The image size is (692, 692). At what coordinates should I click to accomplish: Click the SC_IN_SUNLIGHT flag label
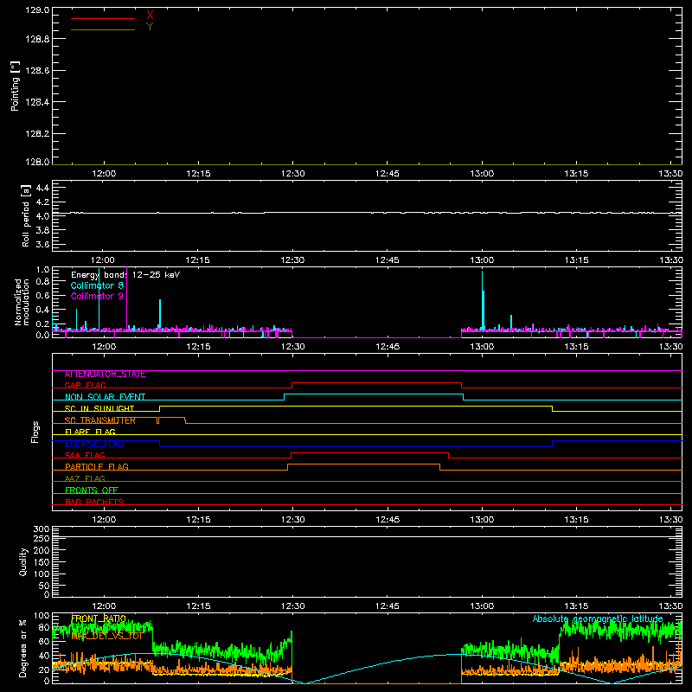(x=99, y=408)
